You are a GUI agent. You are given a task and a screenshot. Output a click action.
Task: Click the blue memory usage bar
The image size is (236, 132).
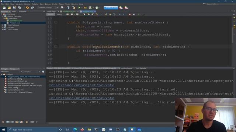[111, 7]
